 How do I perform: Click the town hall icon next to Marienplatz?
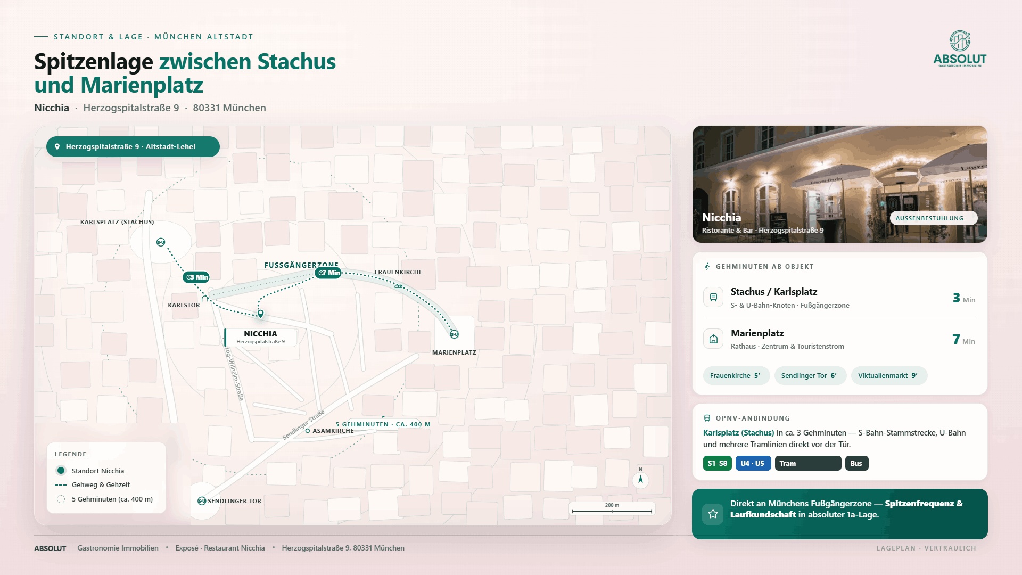tap(713, 339)
